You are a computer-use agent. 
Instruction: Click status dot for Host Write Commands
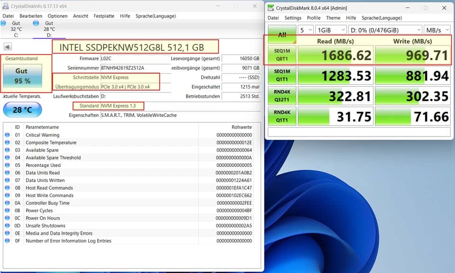point(7,195)
